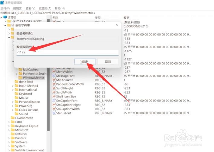Click the 确定 button in the dialog
Viewport: 214px width, 152px height.
coord(85,62)
